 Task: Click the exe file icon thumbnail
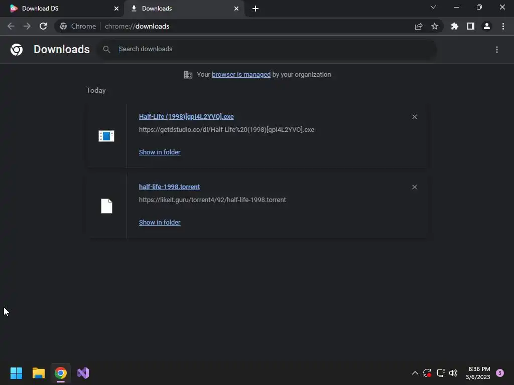[106, 135]
